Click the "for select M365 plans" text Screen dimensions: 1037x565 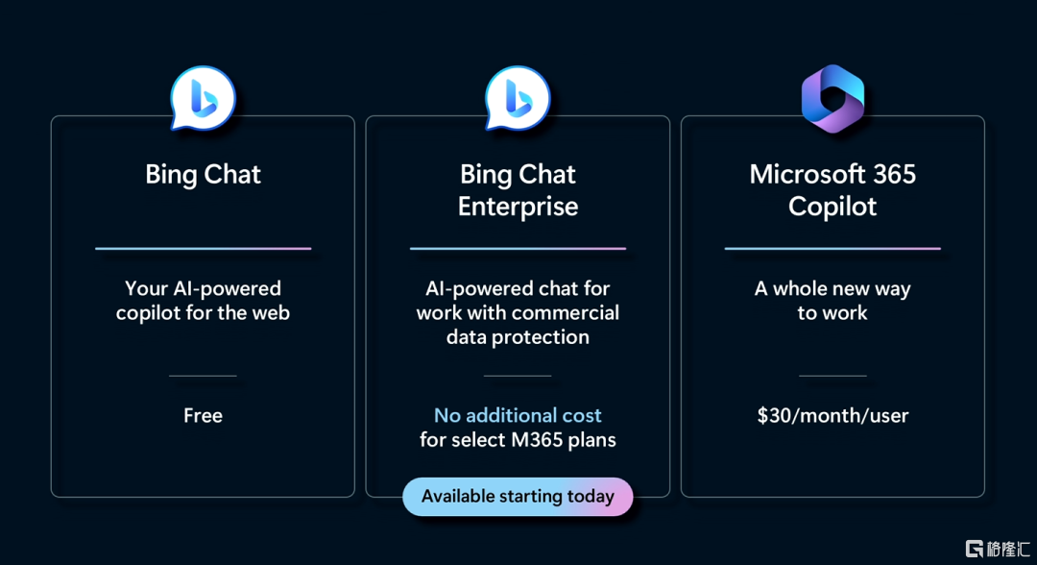[518, 440]
